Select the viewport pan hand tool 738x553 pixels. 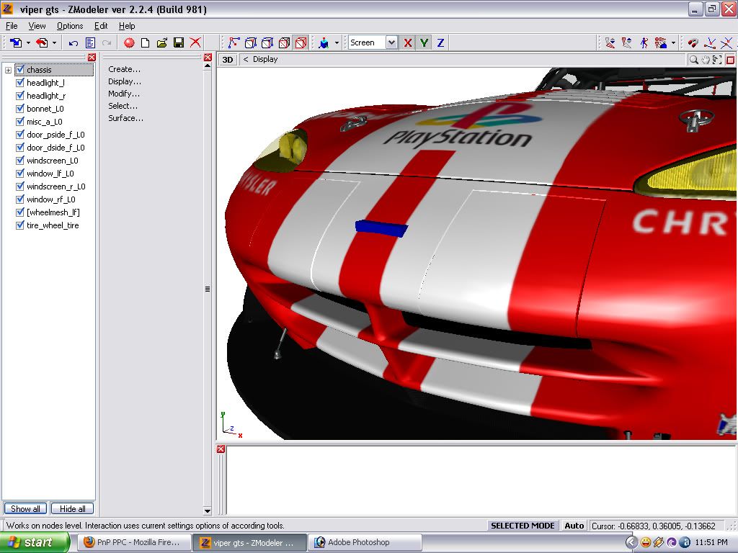[706, 60]
